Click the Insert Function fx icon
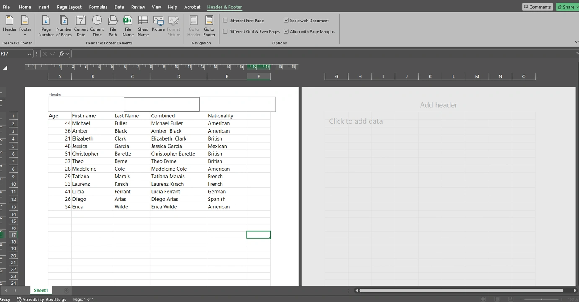The image size is (579, 302). tap(62, 54)
